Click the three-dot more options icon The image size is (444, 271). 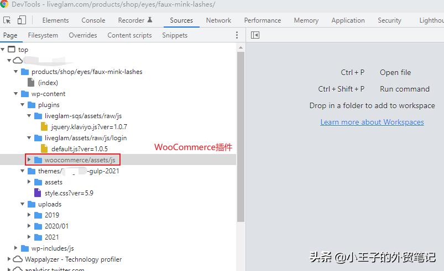coord(237,35)
